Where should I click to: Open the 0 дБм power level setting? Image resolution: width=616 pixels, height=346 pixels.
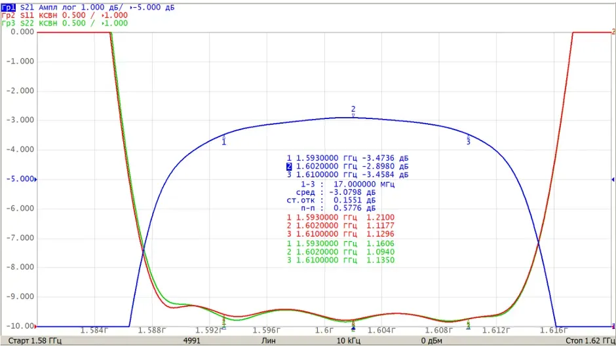point(431,341)
